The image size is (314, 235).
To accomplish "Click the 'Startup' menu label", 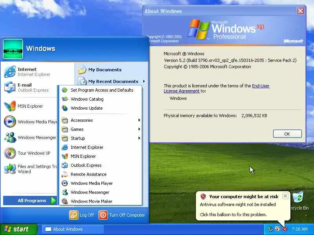I will [x=78, y=138].
